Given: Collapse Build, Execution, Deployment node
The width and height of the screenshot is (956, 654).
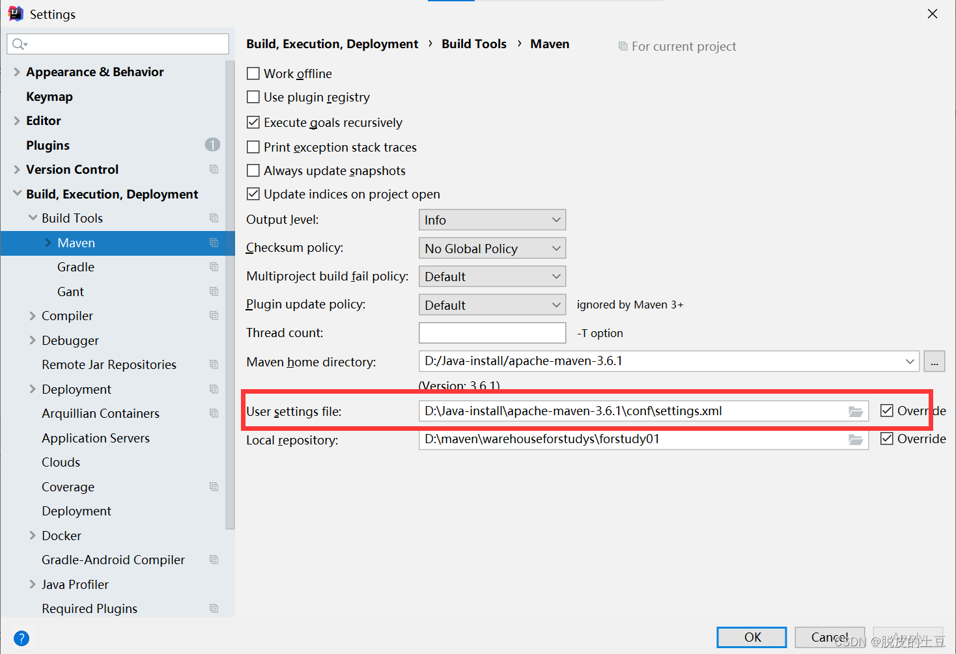Looking at the screenshot, I should click(x=17, y=194).
